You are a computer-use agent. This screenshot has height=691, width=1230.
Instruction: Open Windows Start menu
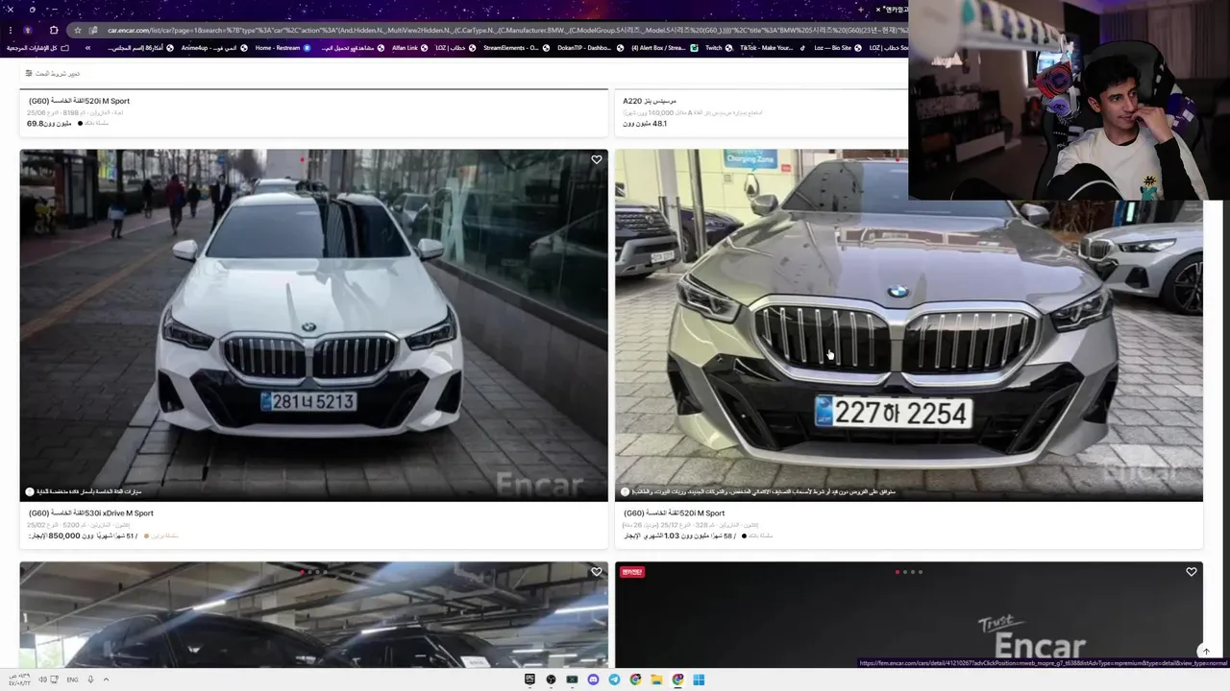(699, 679)
